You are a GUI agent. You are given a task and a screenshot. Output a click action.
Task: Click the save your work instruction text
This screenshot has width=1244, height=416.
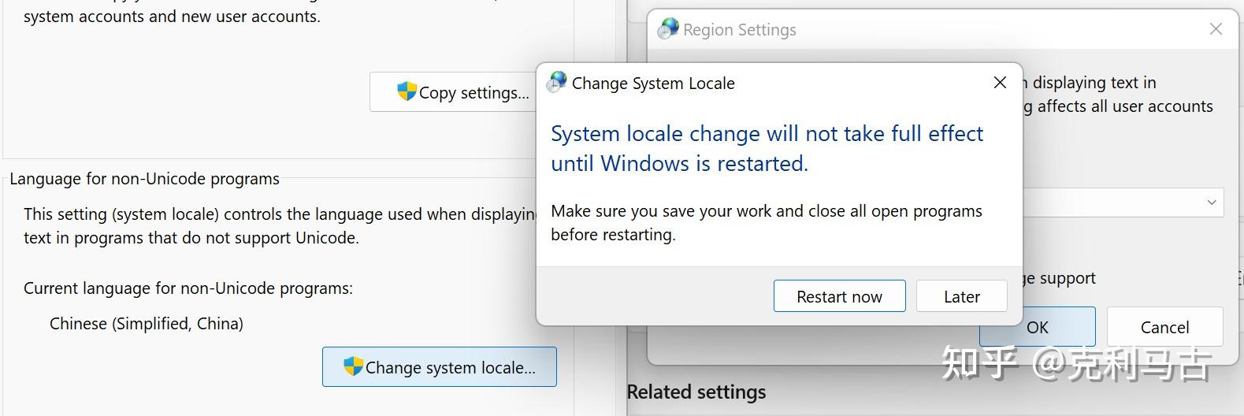(x=766, y=222)
